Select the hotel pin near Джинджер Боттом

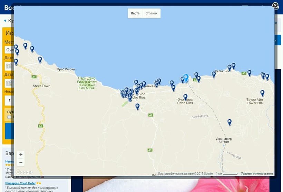pos(230,122)
